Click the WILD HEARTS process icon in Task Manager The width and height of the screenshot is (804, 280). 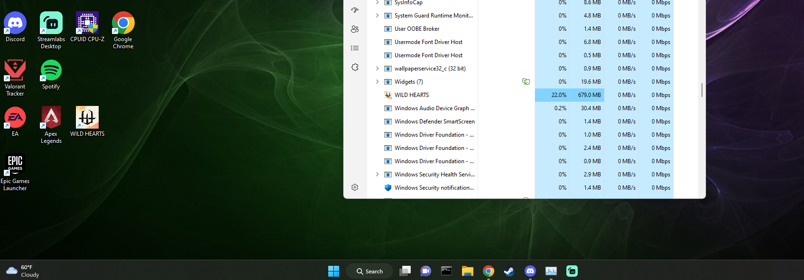coord(388,95)
